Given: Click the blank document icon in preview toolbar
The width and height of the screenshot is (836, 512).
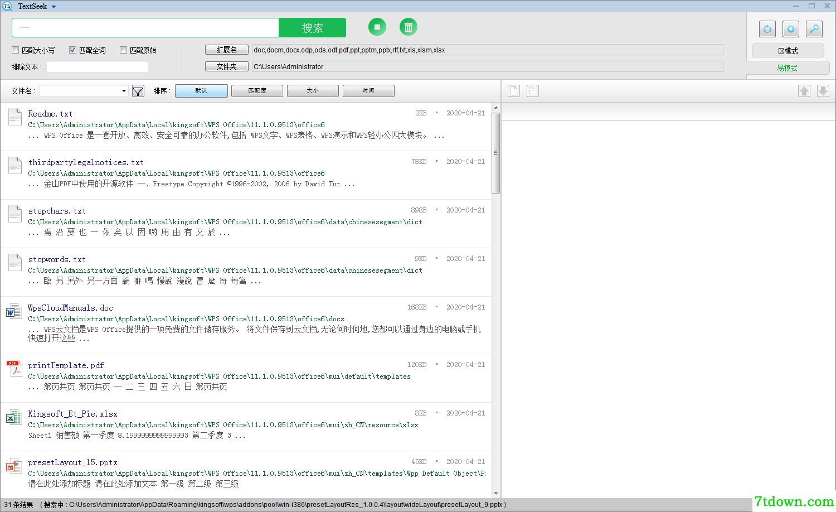Looking at the screenshot, I should tap(514, 91).
